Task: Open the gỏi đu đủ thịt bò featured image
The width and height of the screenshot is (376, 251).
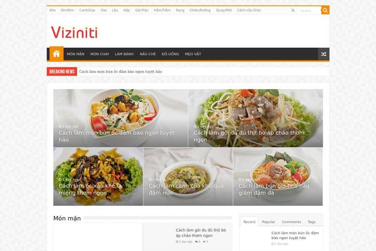Action: coord(256,118)
